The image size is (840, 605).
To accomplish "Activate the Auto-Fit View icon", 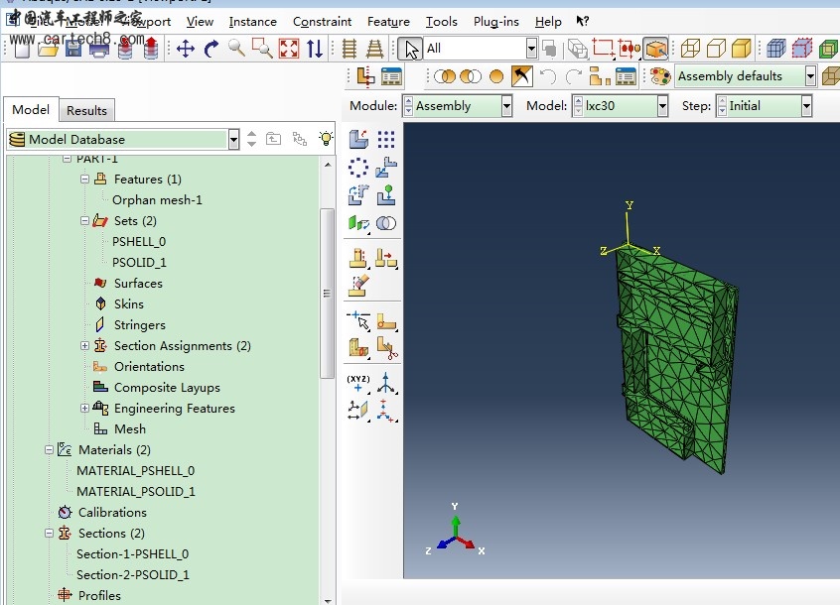I will coord(289,49).
